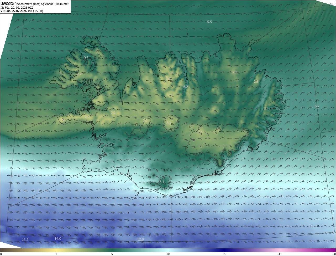Click the 2.3 value on the central glacier
This screenshot has width=336, height=256.
coord(169,123)
